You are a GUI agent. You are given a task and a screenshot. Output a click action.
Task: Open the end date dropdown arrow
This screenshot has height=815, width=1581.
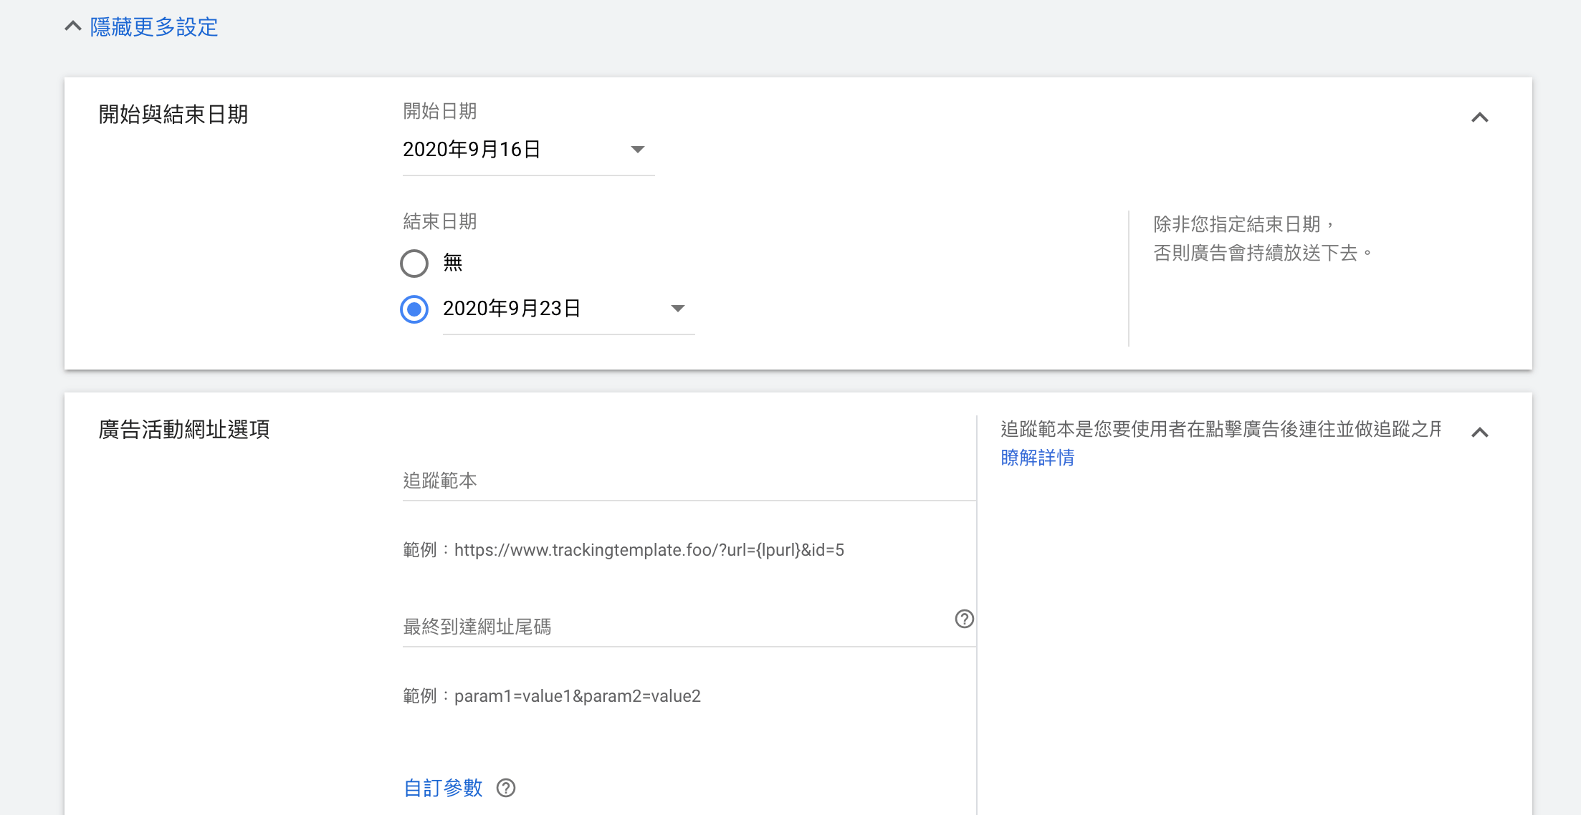coord(677,309)
